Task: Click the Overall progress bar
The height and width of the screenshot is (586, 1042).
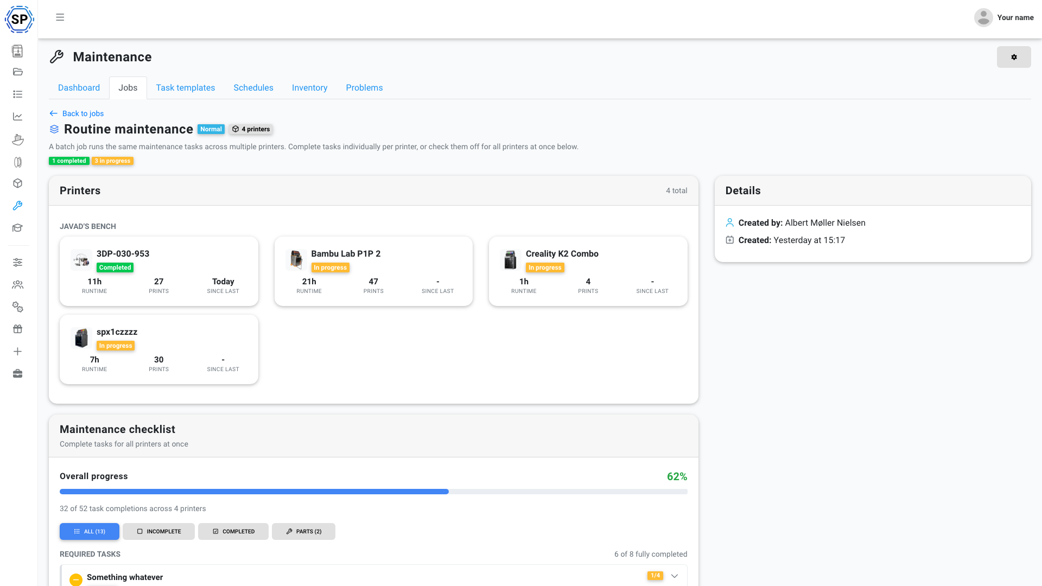Action: coord(373,492)
